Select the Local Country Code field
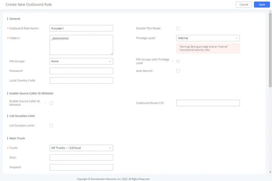 click(81, 80)
